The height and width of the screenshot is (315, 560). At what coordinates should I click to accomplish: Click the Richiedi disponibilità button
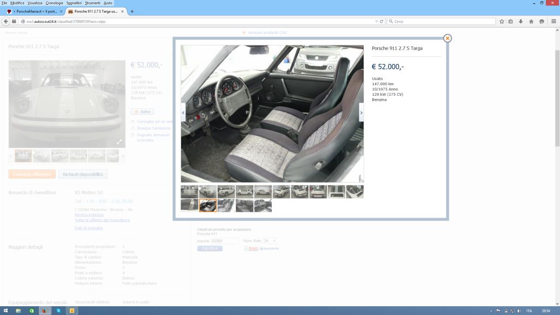pos(83,174)
